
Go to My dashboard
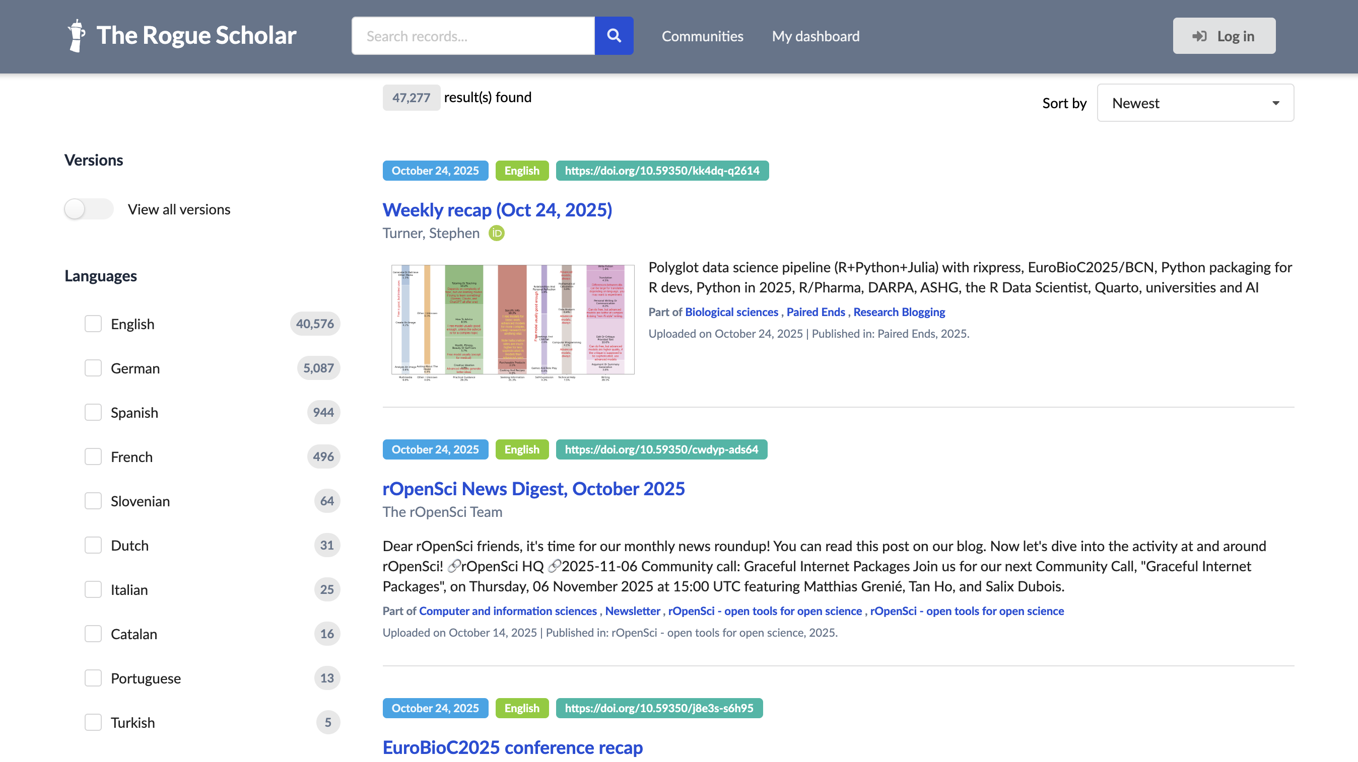pyautogui.click(x=815, y=36)
